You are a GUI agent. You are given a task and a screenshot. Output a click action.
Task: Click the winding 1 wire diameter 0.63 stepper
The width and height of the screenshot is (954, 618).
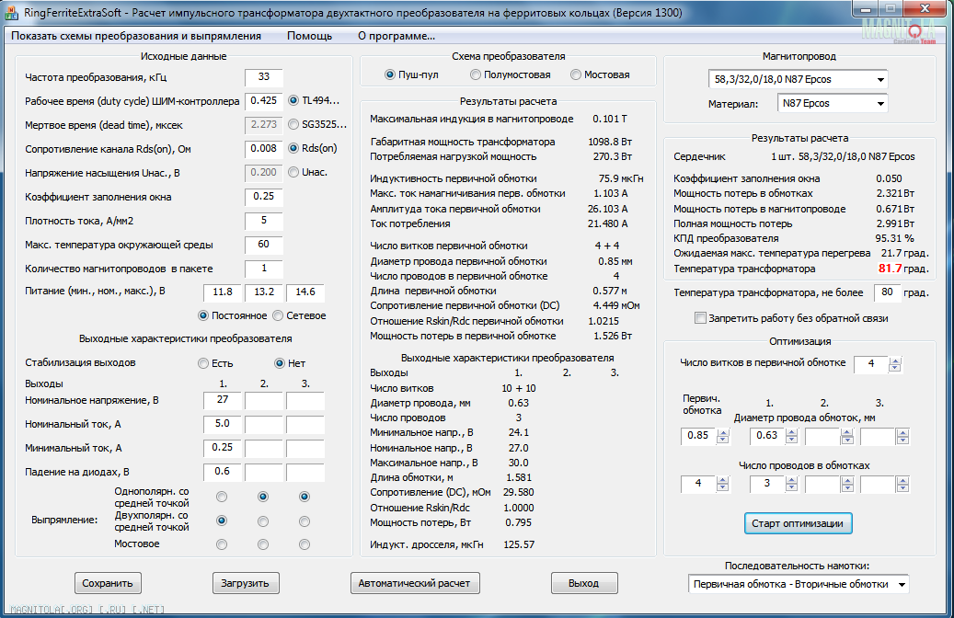click(791, 436)
